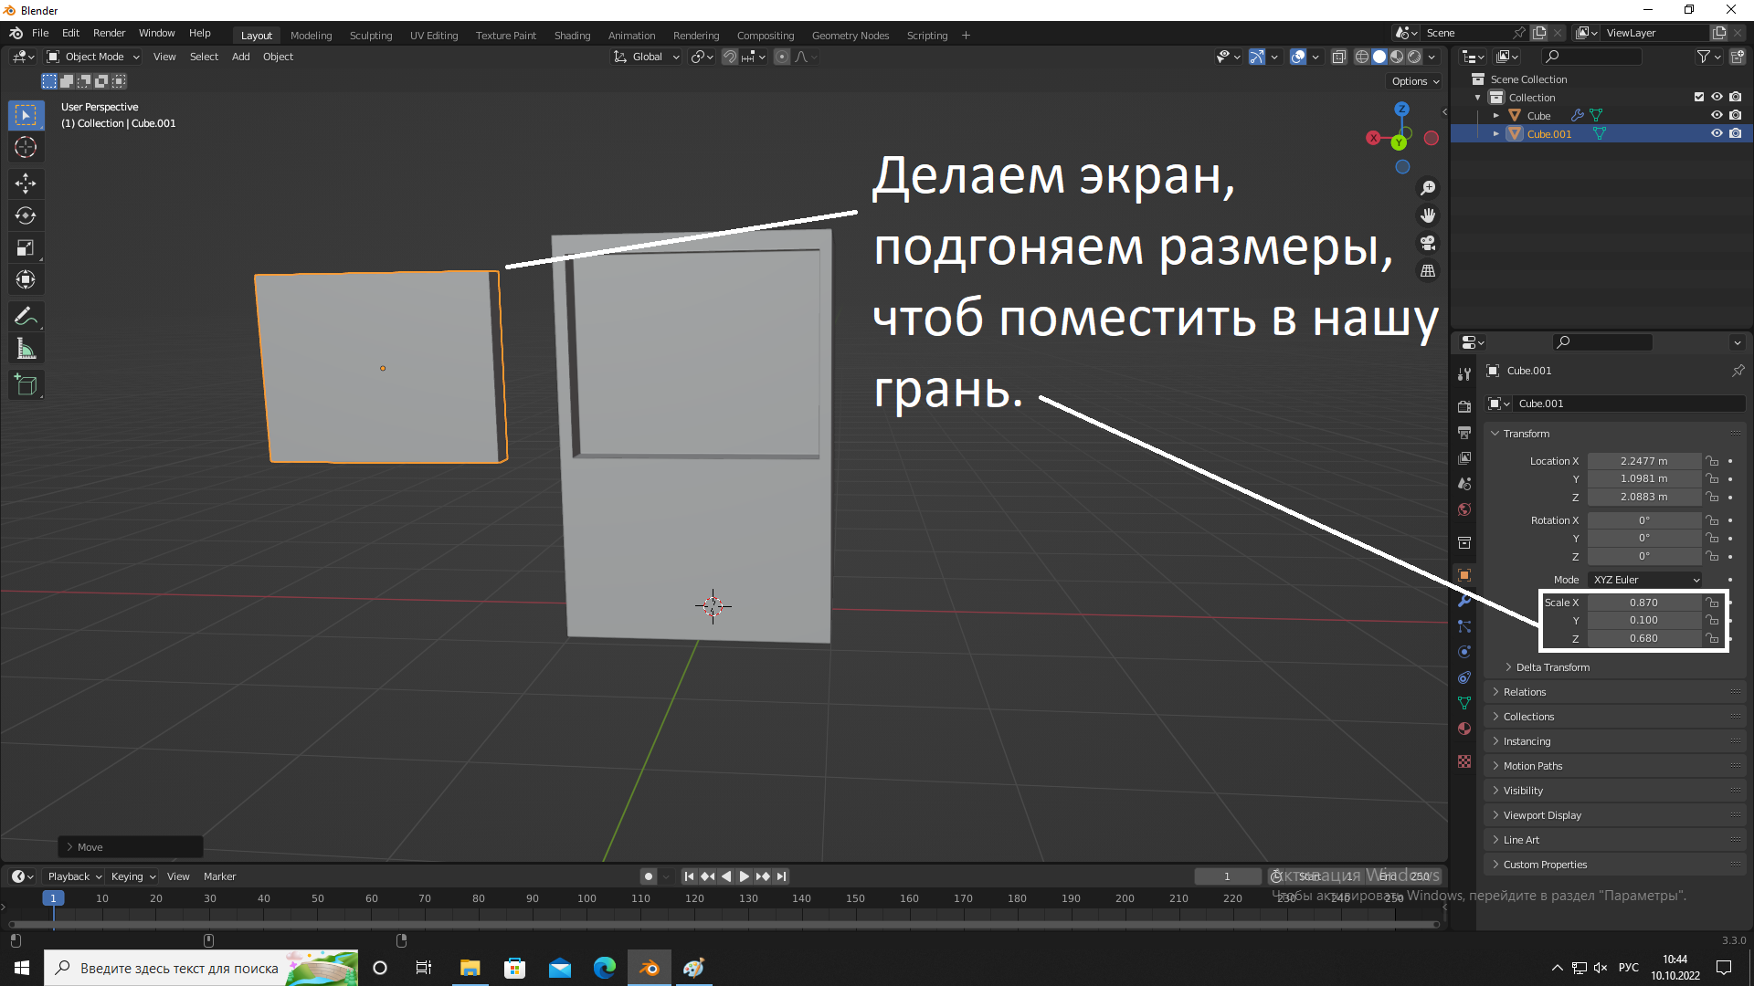Switch to the Modeling workspace tab
The width and height of the screenshot is (1754, 986).
coord(311,36)
